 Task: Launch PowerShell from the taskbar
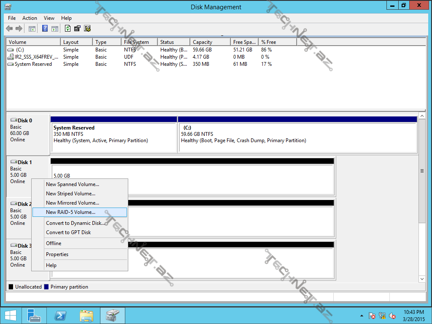[60, 316]
